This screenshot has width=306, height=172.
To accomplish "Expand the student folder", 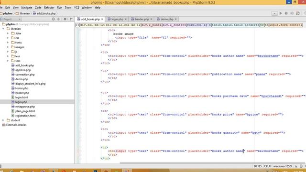I will coord(3,120).
